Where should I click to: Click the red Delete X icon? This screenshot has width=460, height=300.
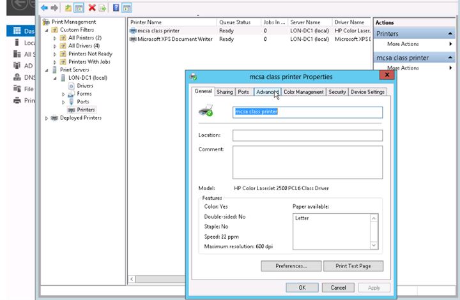[92, 8]
